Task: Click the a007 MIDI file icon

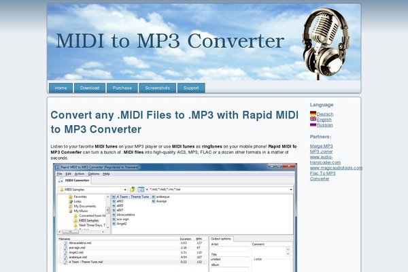Action: [114, 210]
